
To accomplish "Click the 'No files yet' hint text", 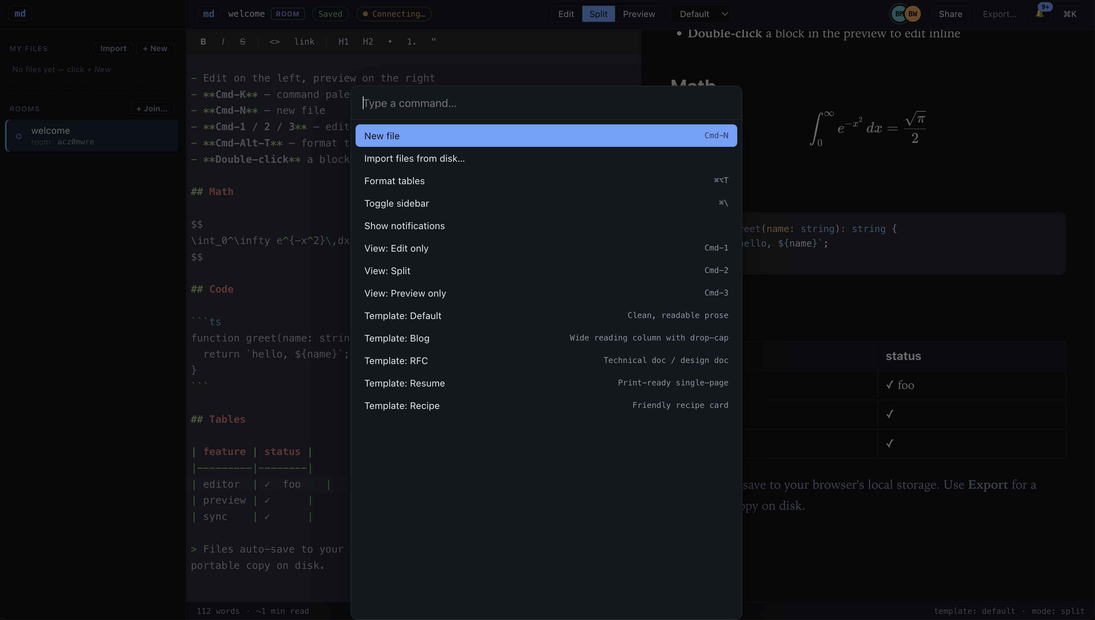I will click(63, 69).
